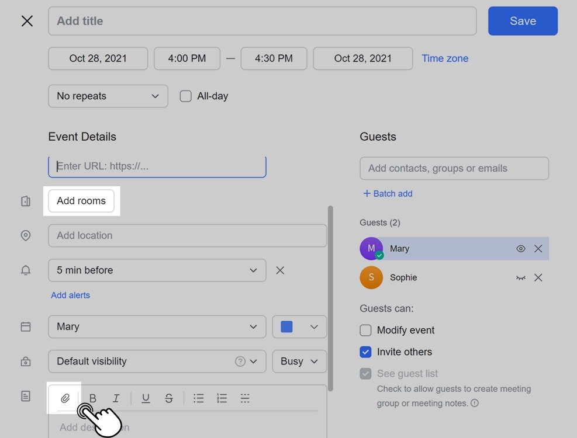This screenshot has height=438, width=577.
Task: Open the Busy status dropdown
Action: (x=299, y=361)
